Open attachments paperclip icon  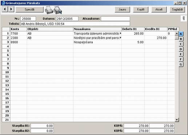184,19
